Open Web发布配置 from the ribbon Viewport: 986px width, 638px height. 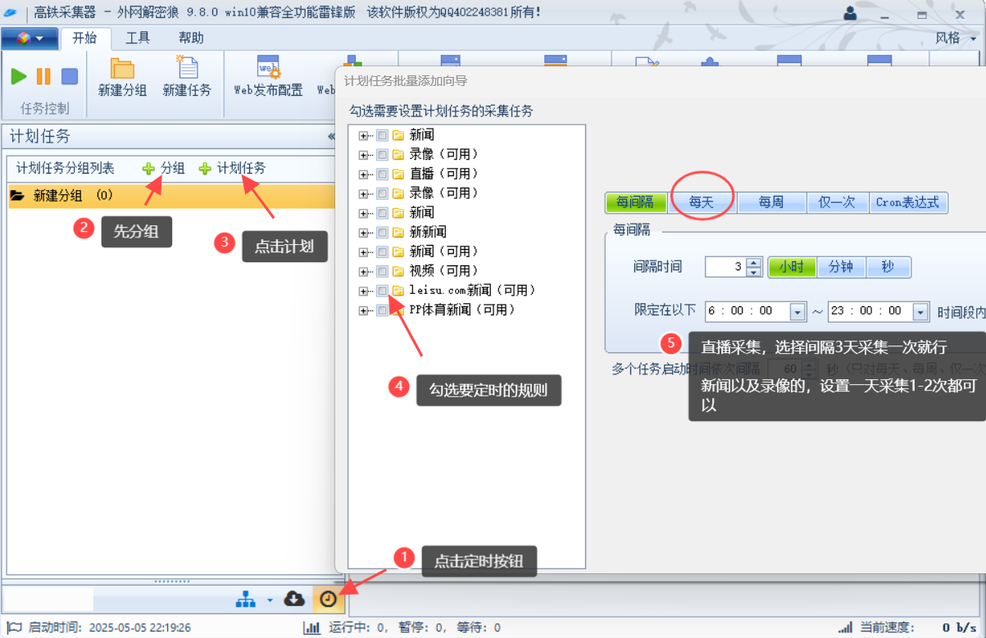click(268, 76)
